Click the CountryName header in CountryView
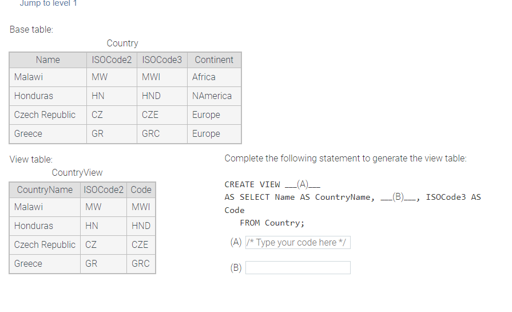The image size is (512, 312). [x=45, y=190]
